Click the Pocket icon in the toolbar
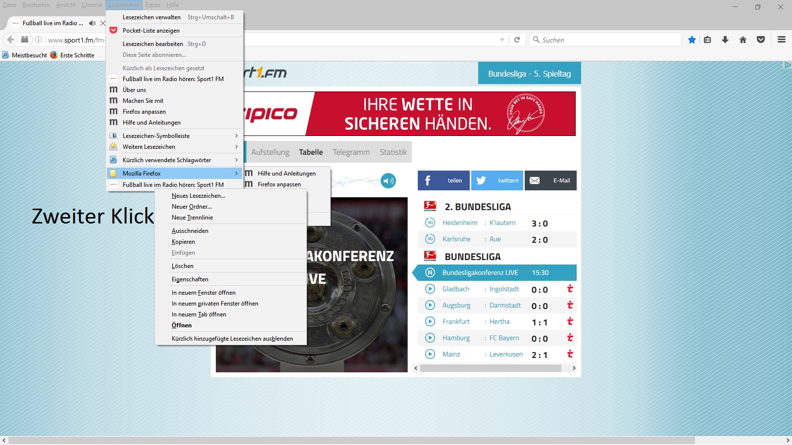 (761, 40)
